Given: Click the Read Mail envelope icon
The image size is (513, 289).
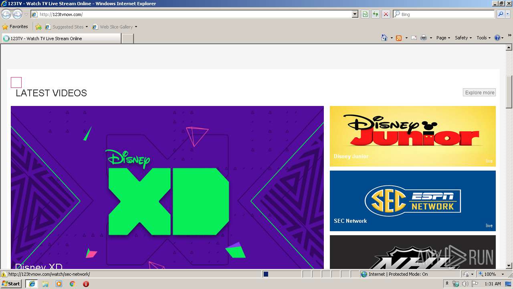Looking at the screenshot, I should pyautogui.click(x=414, y=38).
